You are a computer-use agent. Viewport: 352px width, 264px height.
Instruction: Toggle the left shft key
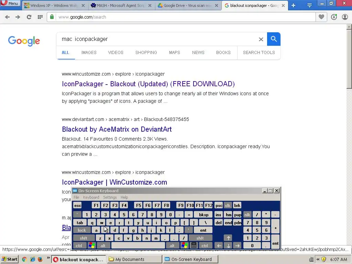coord(84,238)
